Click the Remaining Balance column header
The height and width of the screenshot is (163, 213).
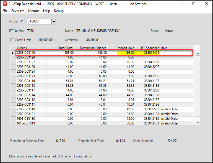pos(91,48)
